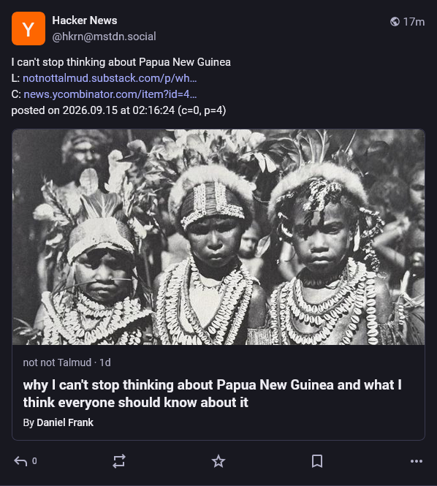Click the 1d age label in the card

click(105, 362)
